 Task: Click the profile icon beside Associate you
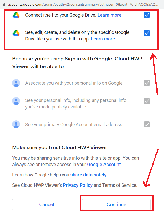point(16,83)
